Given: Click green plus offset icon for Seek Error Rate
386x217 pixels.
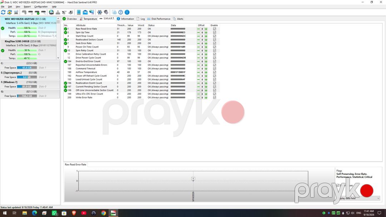Looking at the screenshot, I should (x=206, y=43).
